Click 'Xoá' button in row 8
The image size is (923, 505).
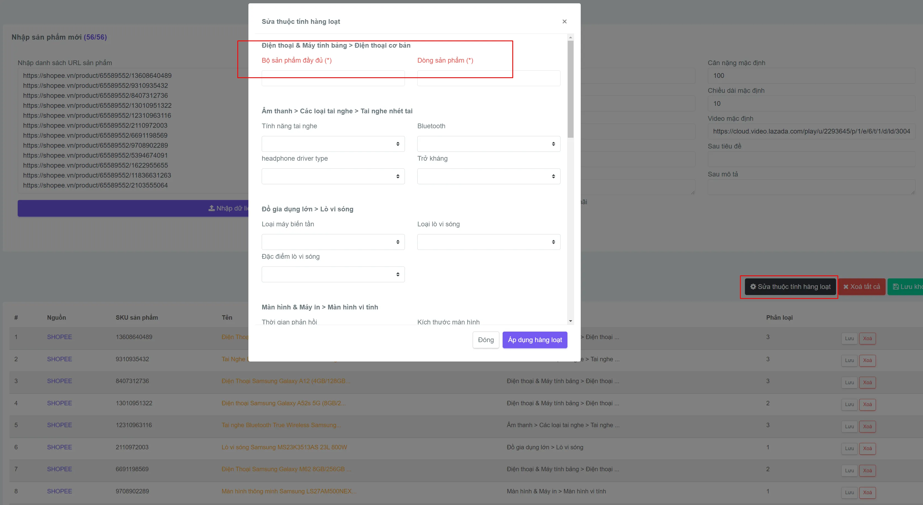[x=867, y=493]
